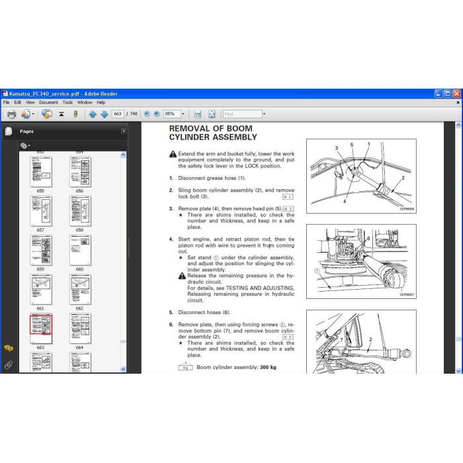Click document scrollbar down arrow
Image resolution: width=463 pixels, height=463 pixels.
[458, 370]
